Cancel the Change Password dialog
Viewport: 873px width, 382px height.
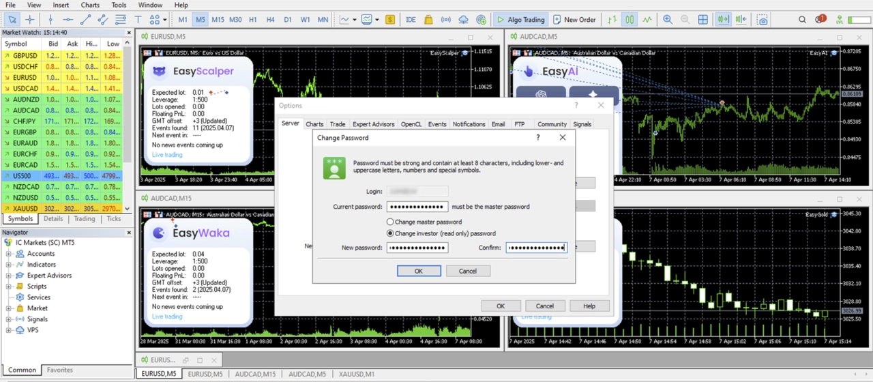[x=468, y=271]
